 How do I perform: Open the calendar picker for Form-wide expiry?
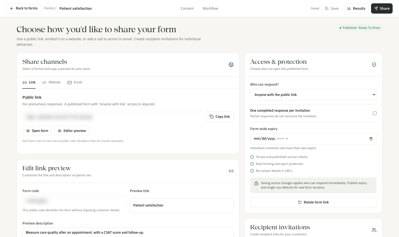click(x=371, y=139)
